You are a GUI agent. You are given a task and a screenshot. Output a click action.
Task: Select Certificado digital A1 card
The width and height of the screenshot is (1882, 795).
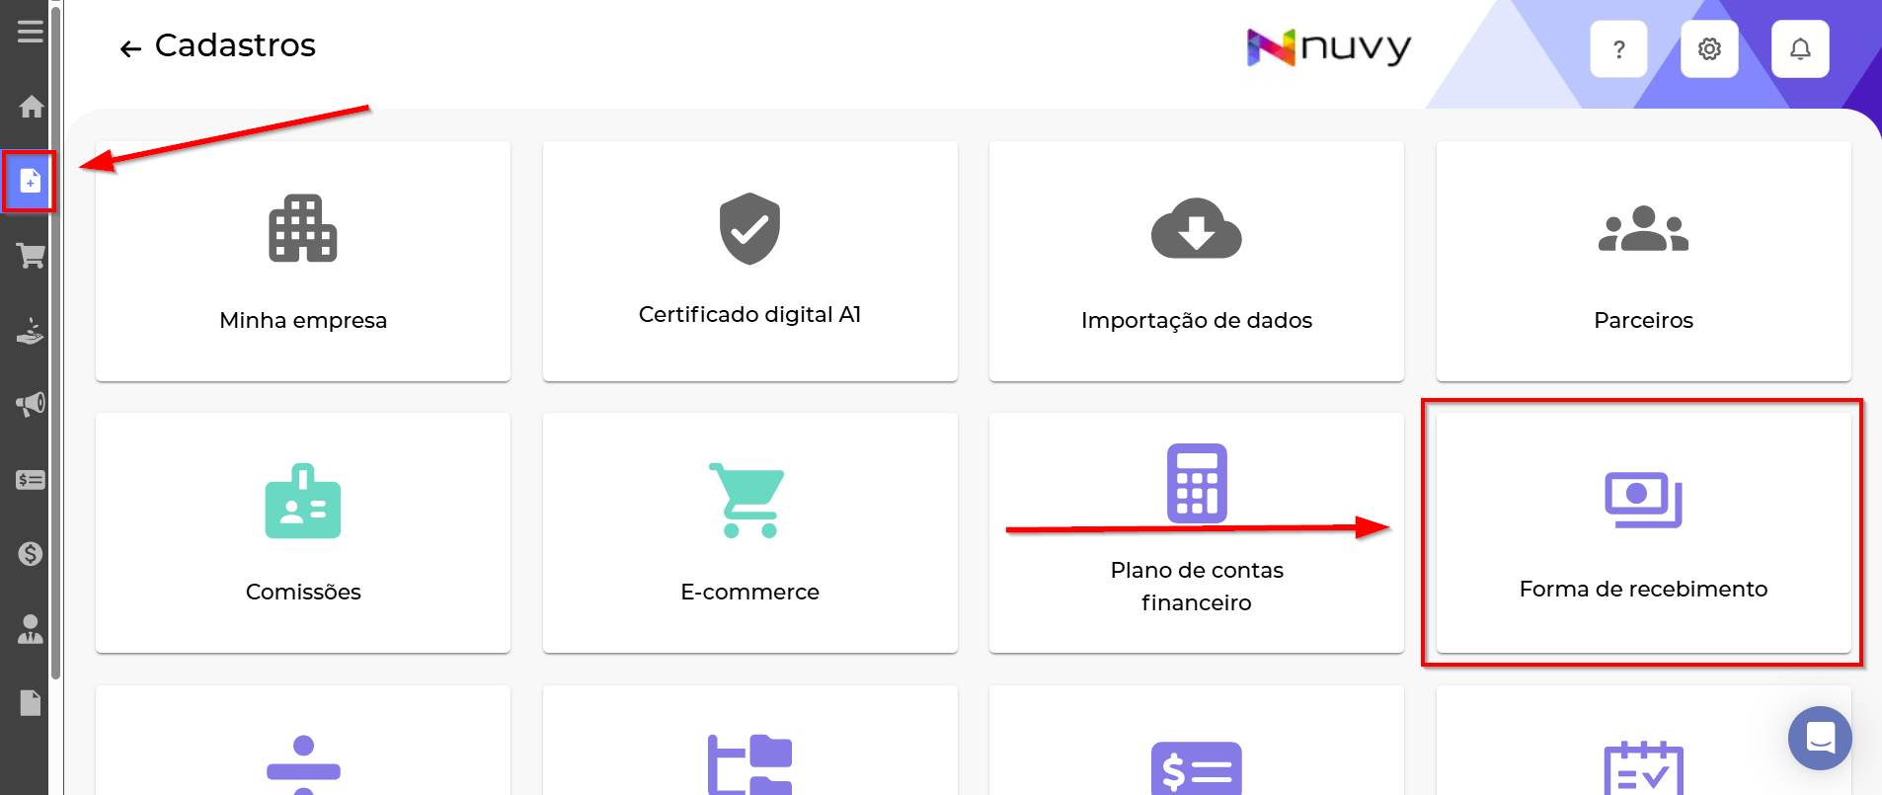[x=749, y=261]
